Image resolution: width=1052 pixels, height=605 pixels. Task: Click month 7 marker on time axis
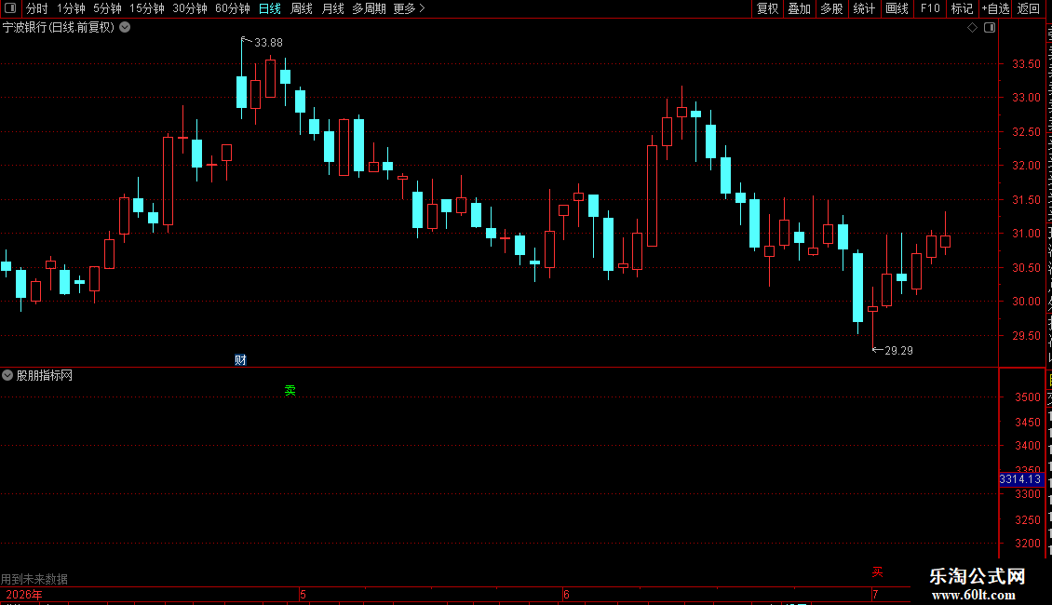[875, 595]
